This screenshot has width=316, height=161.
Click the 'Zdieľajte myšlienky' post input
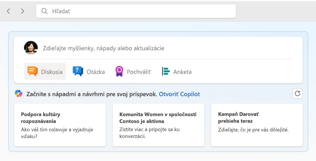click(103, 48)
